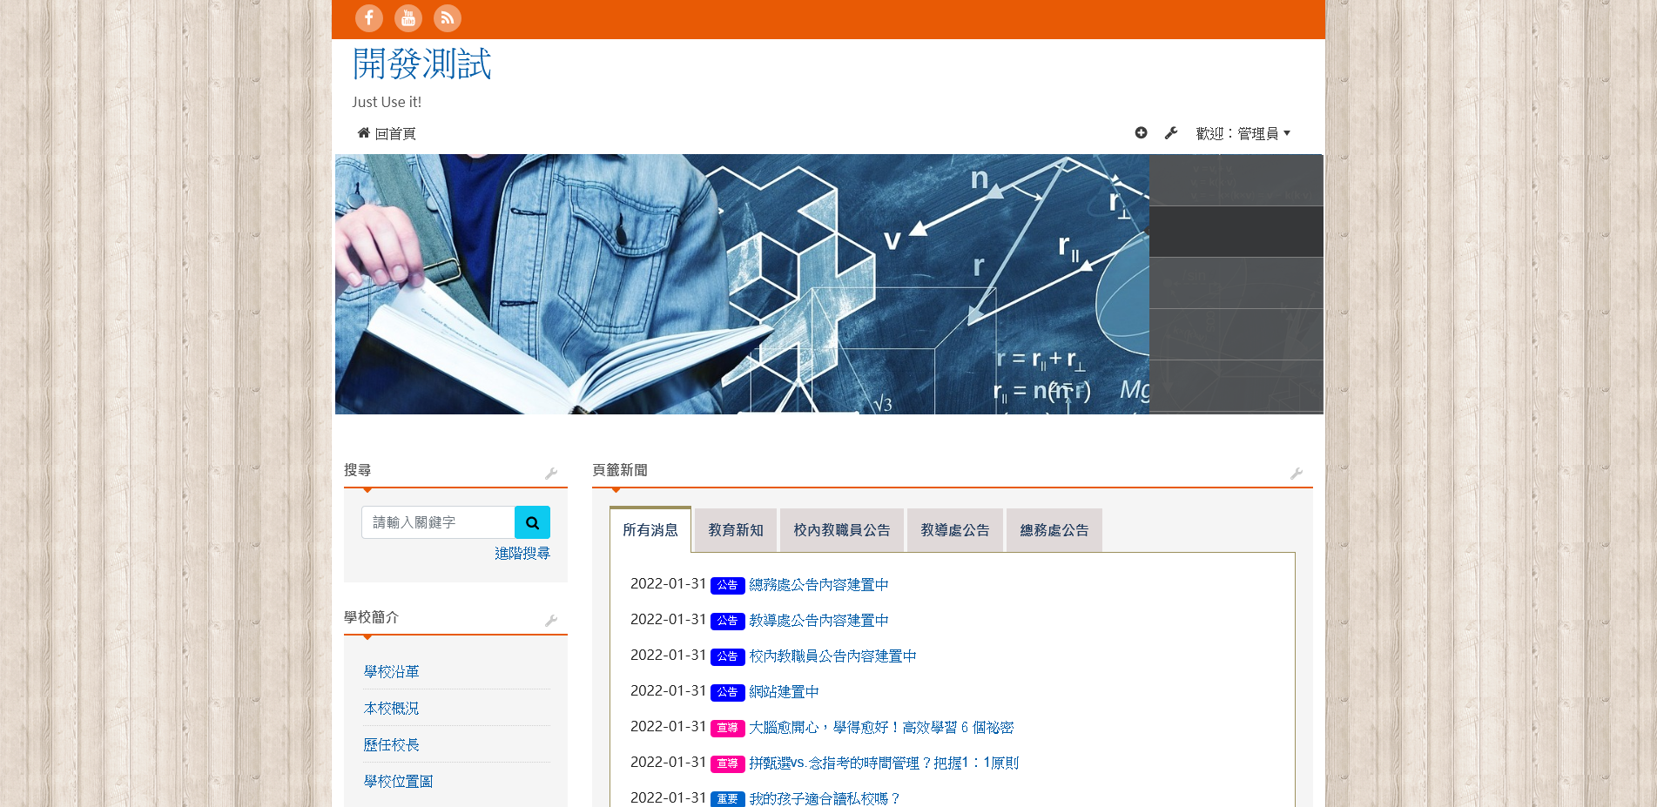Viewport: 1657px width, 807px height.
Task: Edit the 頁籤新聞 block via wrench icon
Action: 1297,474
